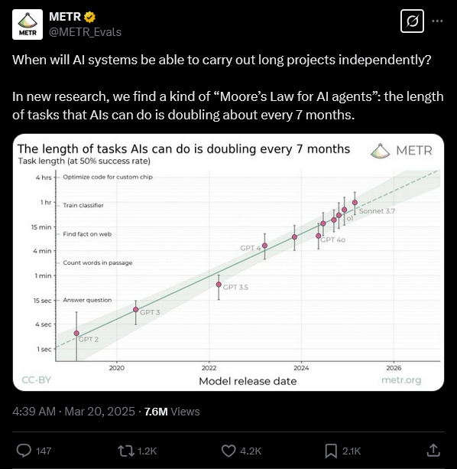The height and width of the screenshot is (469, 457).
Task: Click the Sonnet 3.7 data point
Action: point(355,203)
